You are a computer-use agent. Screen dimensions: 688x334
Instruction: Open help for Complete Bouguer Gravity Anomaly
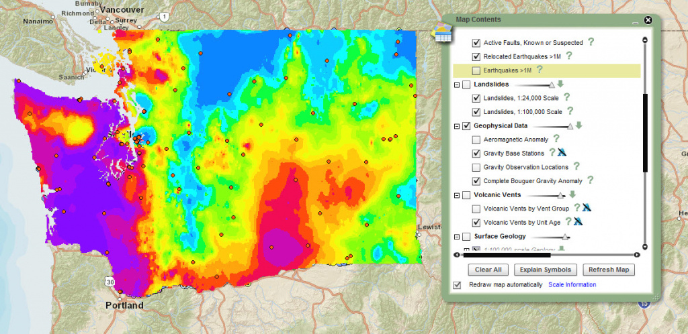591,180
